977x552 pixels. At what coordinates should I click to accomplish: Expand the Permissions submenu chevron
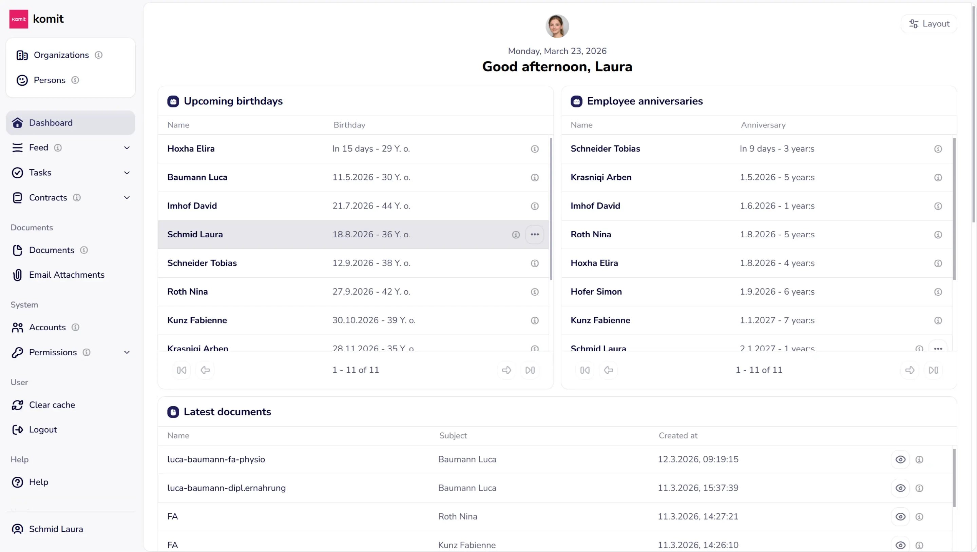point(127,353)
